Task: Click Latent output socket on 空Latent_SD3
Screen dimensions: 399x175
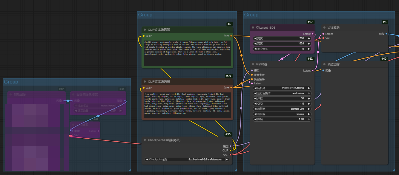Action: point(313,34)
